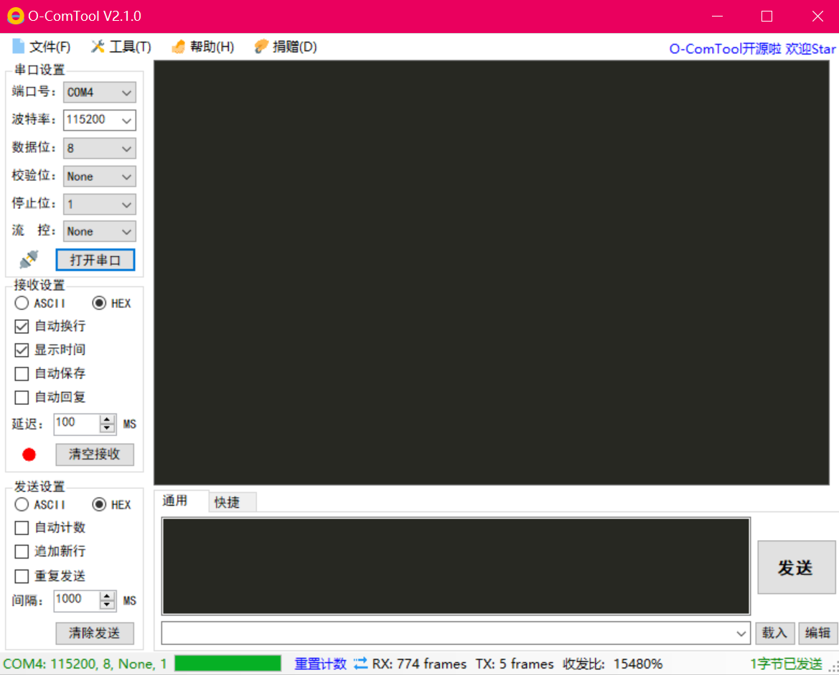Decrease the 延迟 delay spinner value

(x=107, y=428)
